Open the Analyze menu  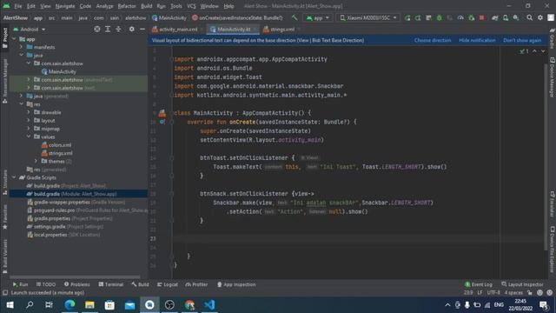point(104,6)
